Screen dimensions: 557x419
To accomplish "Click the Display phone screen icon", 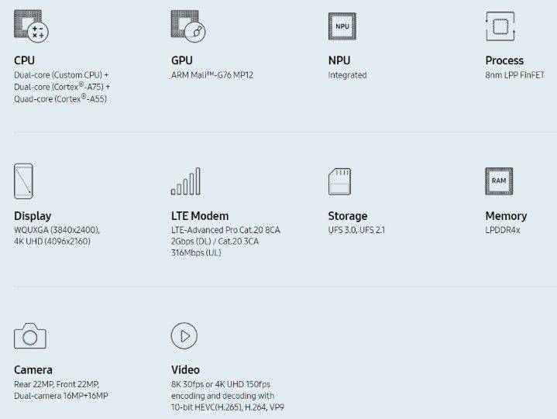I will click(25, 181).
